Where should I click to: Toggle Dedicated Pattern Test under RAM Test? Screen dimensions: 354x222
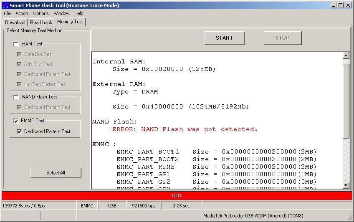pos(20,74)
